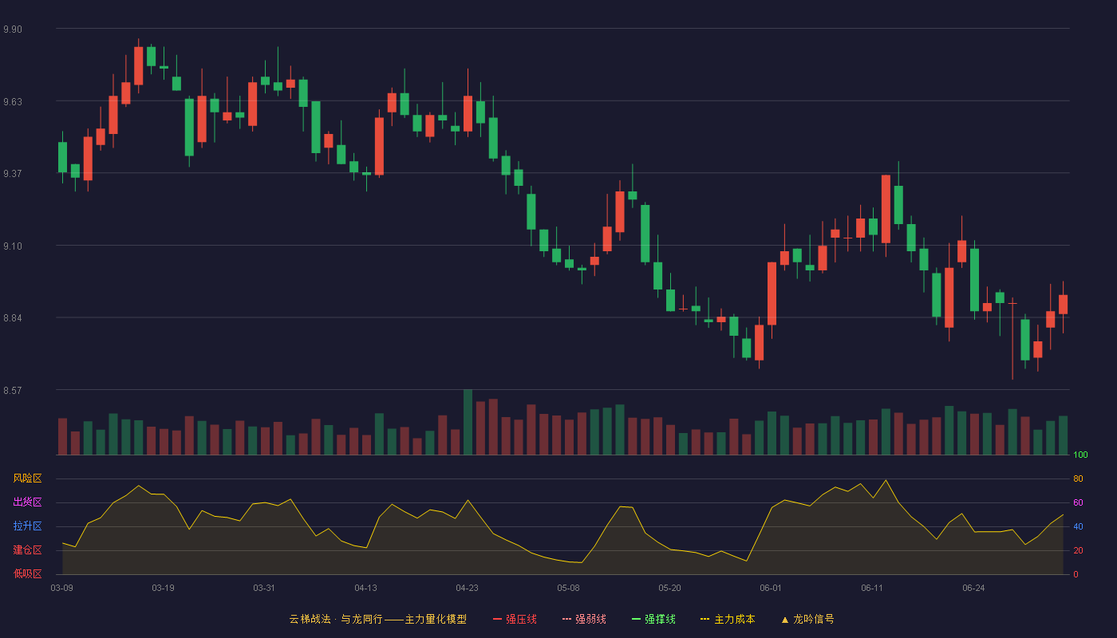Click the 风险区 zone label

(x=27, y=478)
